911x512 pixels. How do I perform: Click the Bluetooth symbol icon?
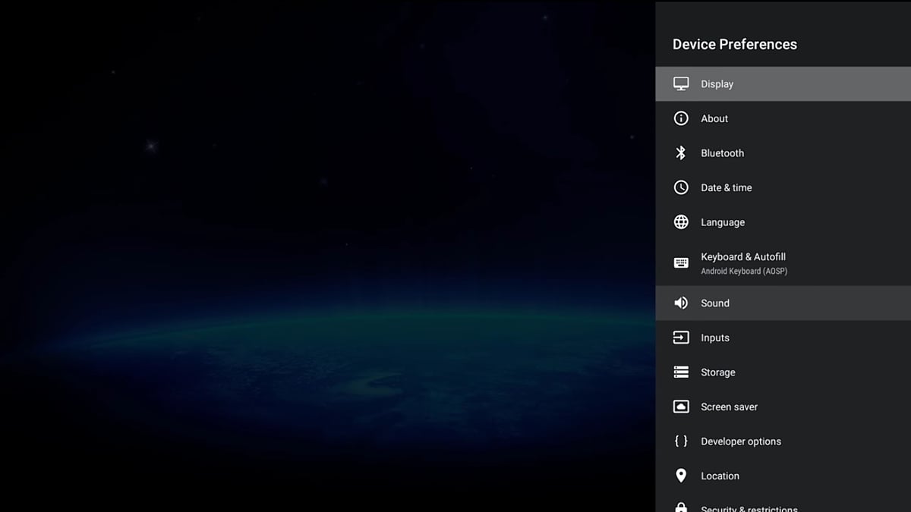tap(681, 153)
